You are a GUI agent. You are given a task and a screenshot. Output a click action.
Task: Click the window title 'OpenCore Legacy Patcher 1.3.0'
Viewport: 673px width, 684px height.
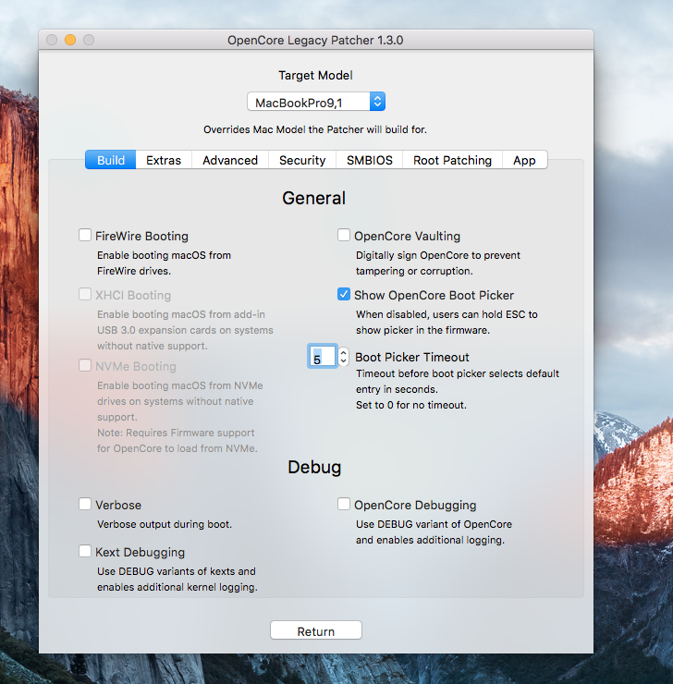[x=315, y=40]
